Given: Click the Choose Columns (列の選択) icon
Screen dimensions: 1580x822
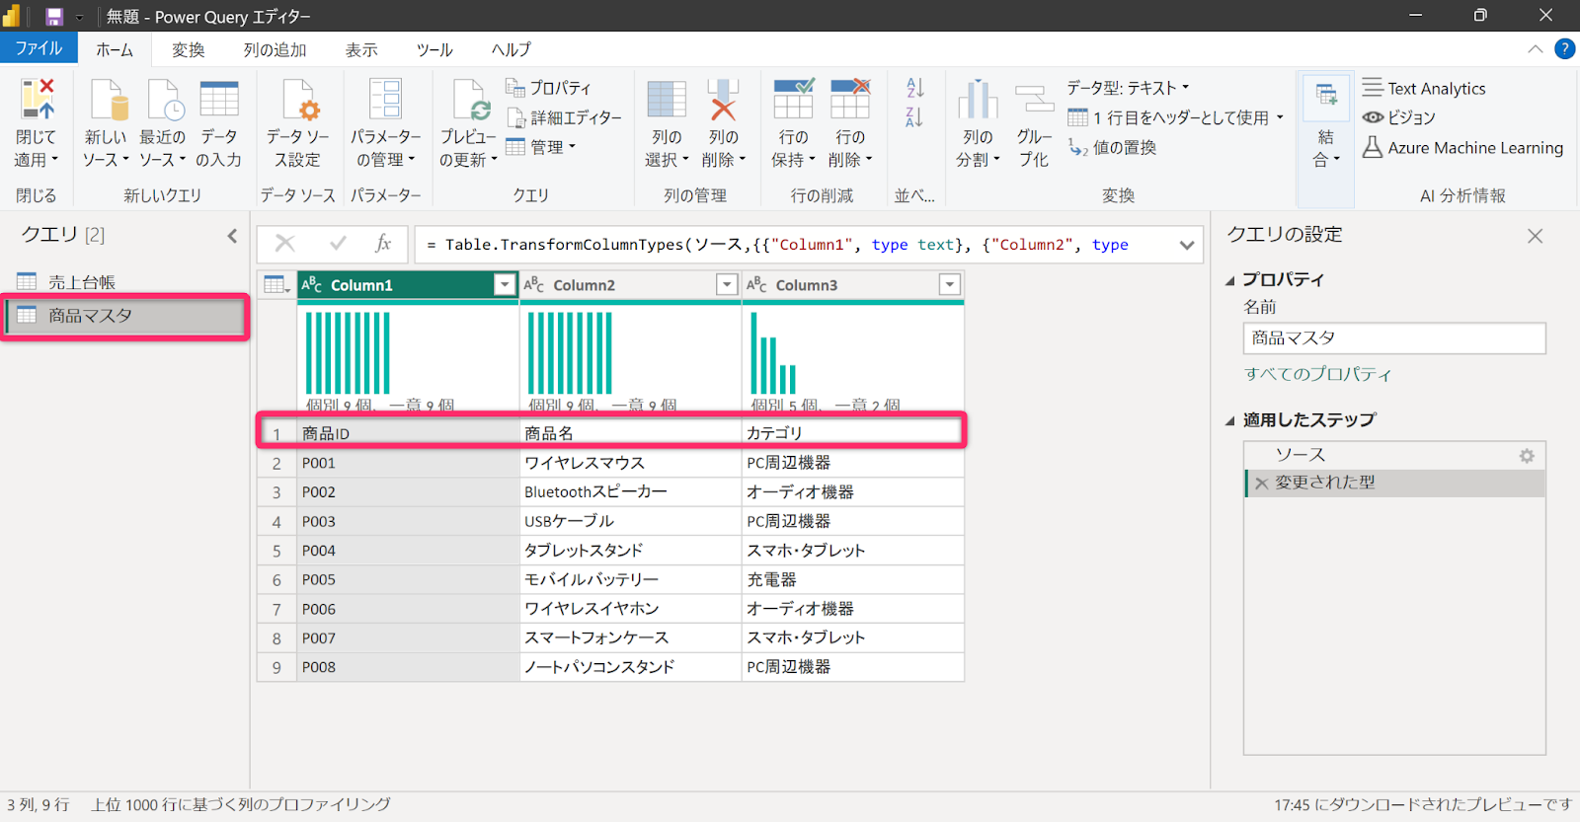Looking at the screenshot, I should click(x=667, y=100).
